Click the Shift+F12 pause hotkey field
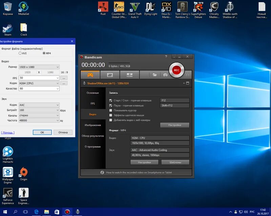271x216 pixels. click(175, 105)
